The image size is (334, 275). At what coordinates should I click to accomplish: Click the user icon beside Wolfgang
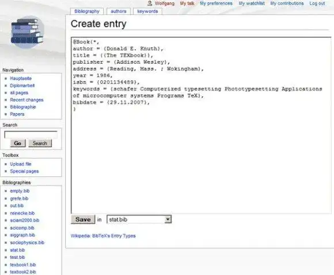point(150,3)
